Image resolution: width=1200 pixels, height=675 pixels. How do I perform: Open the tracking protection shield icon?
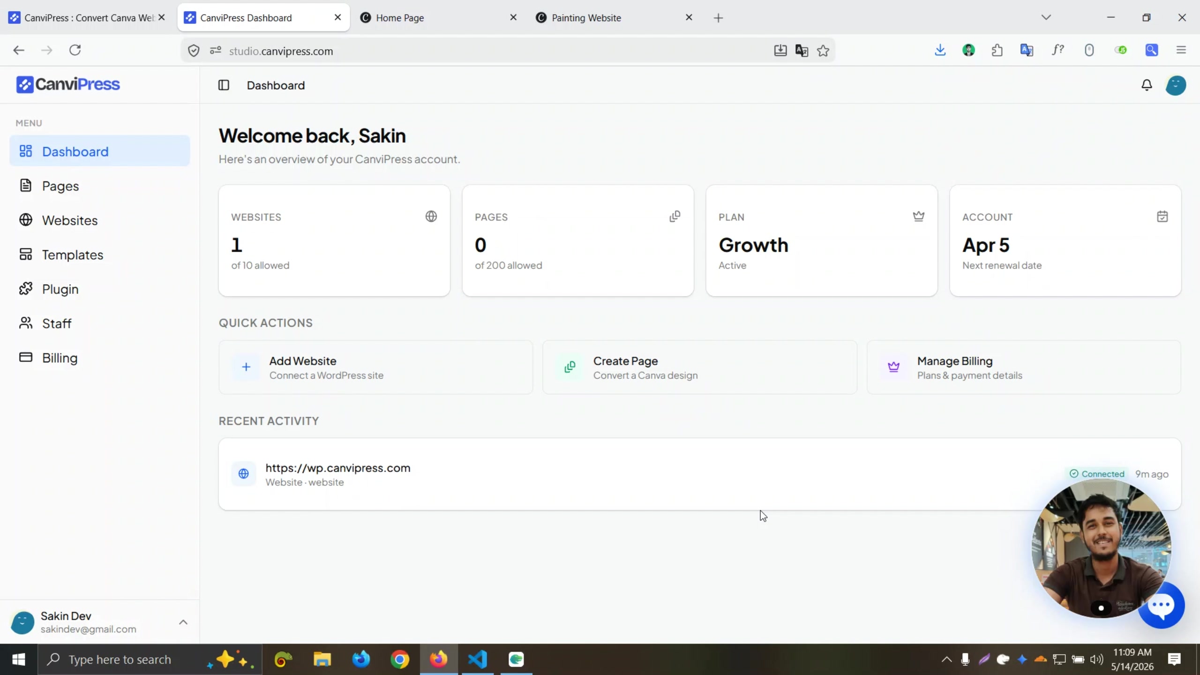pyautogui.click(x=194, y=51)
